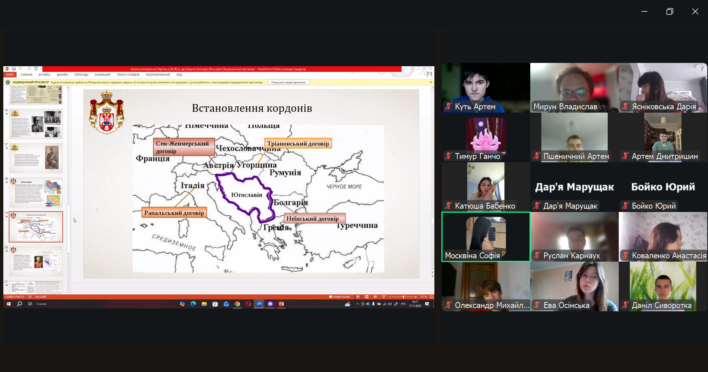Open Discord from the taskbar

pos(270,304)
